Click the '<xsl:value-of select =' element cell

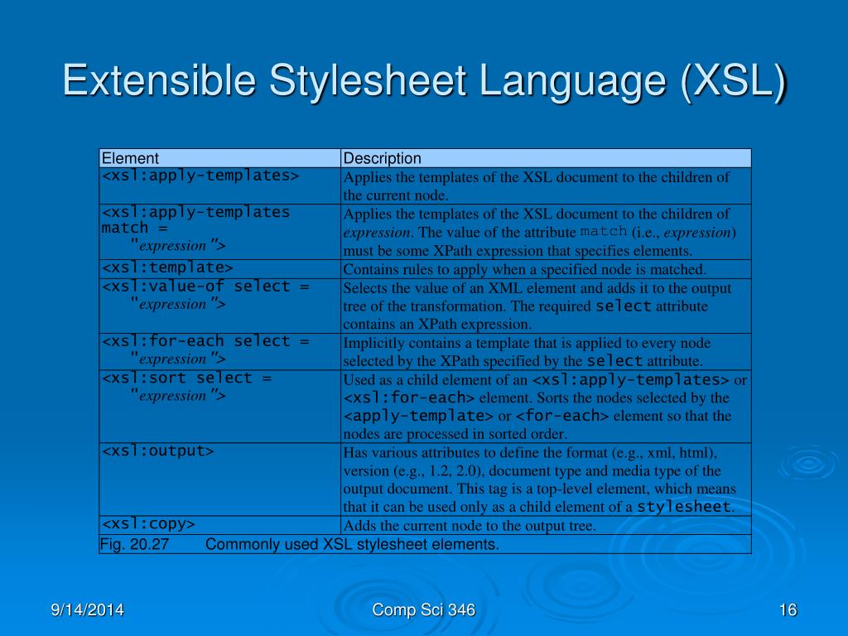pos(220,306)
